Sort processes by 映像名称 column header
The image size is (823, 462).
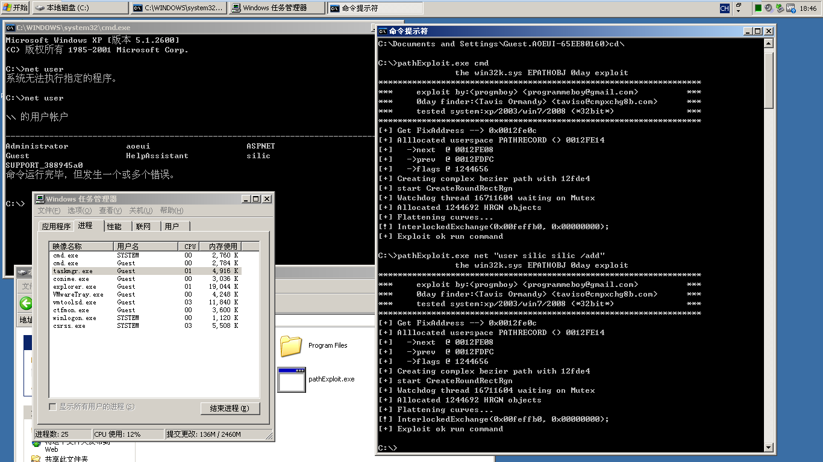pyautogui.click(x=81, y=246)
